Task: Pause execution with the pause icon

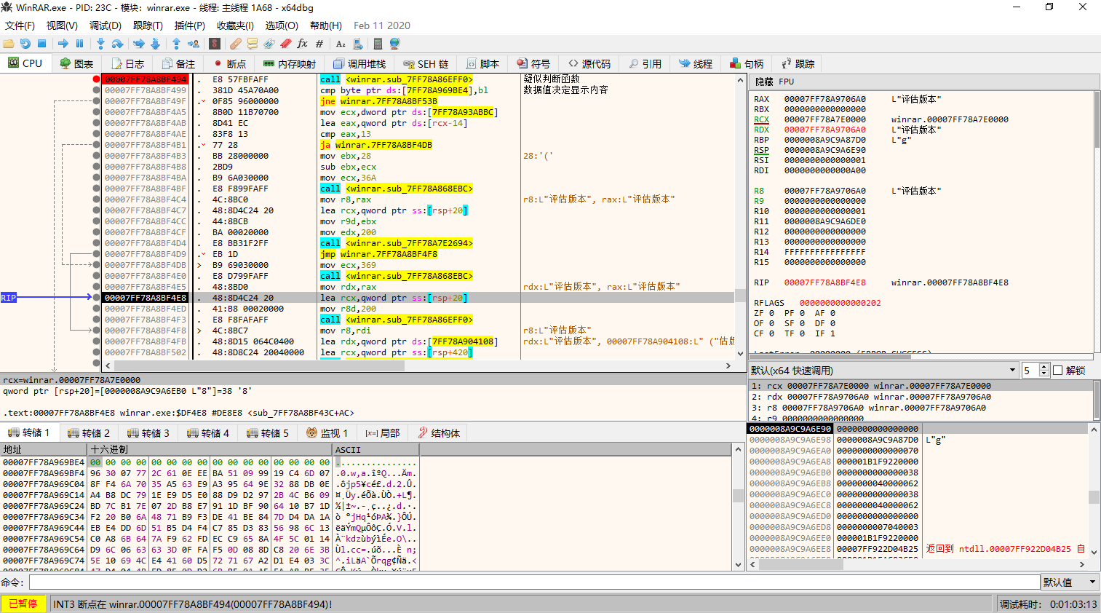Action: (x=80, y=44)
